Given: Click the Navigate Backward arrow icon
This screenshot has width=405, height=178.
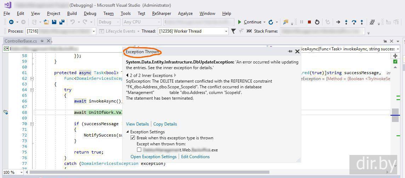Looking at the screenshot, I should click(11, 22).
